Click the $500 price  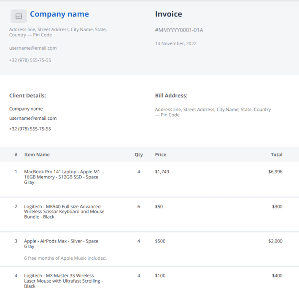pyautogui.click(x=160, y=241)
